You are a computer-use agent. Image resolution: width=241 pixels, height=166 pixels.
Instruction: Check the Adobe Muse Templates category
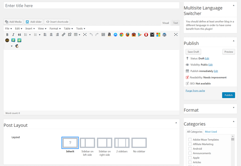pos(190,140)
